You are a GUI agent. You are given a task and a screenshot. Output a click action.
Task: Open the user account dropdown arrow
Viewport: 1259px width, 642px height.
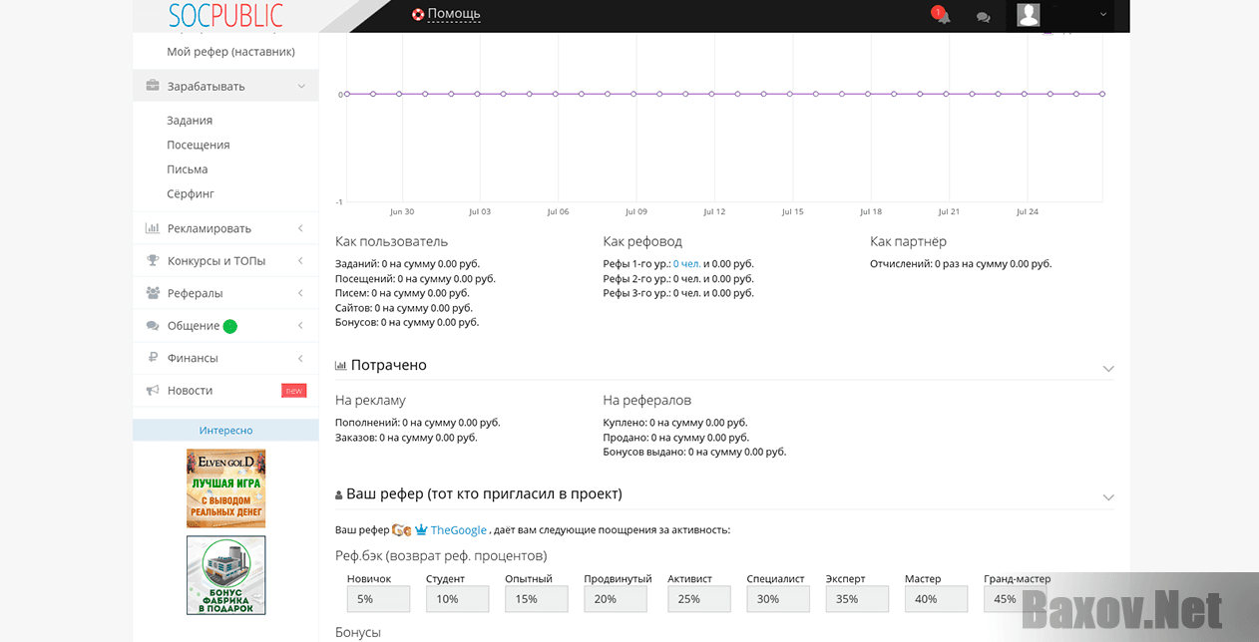point(1102,15)
